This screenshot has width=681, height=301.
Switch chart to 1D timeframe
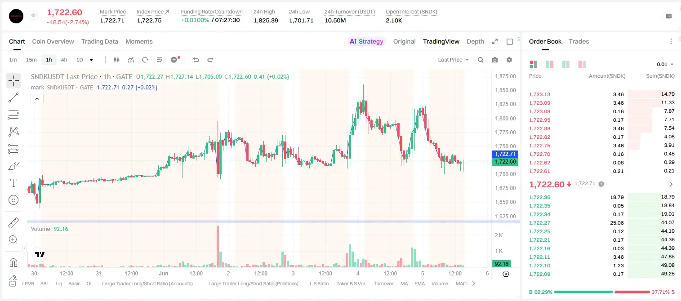pyautogui.click(x=80, y=60)
